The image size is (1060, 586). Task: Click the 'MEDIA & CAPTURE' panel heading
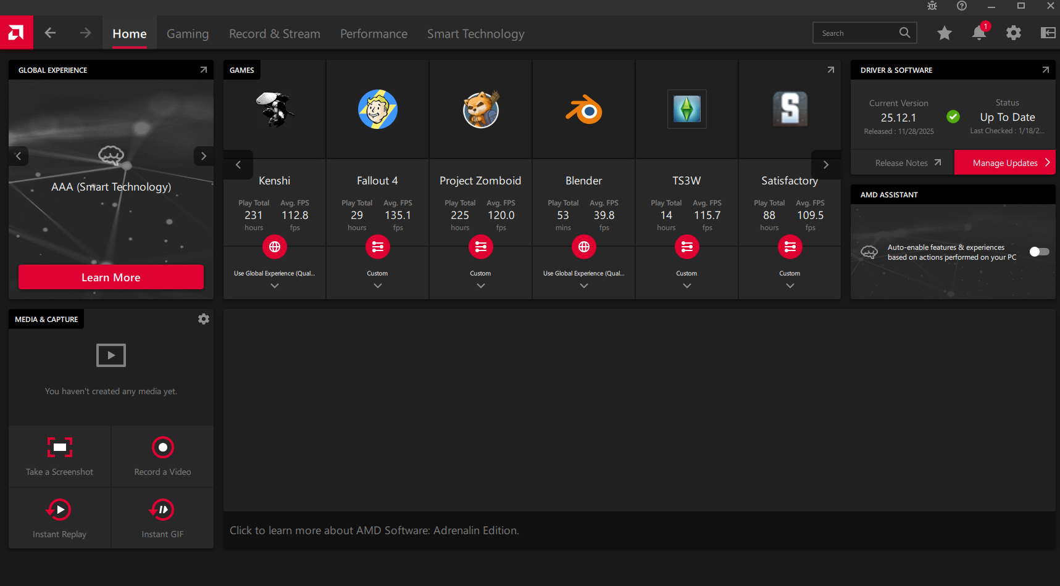(46, 319)
